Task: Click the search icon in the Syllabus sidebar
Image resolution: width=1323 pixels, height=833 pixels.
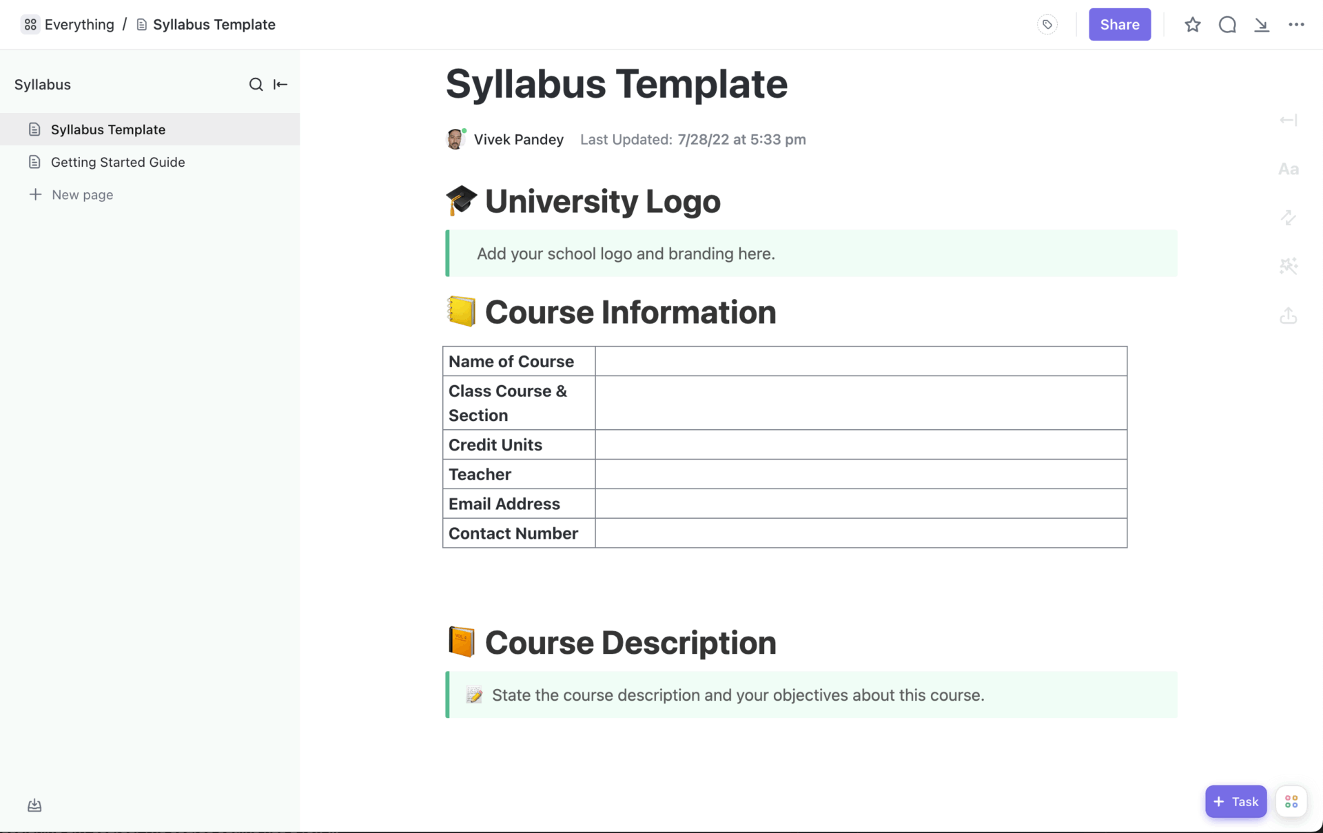Action: click(256, 84)
